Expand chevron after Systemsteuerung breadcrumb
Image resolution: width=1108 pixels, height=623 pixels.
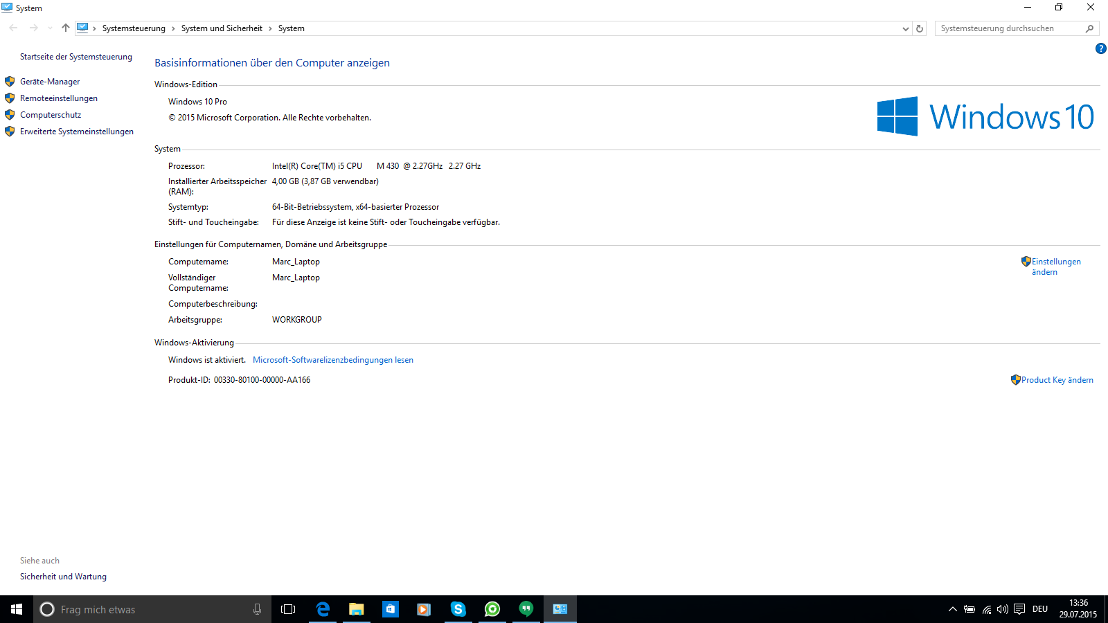(x=173, y=28)
